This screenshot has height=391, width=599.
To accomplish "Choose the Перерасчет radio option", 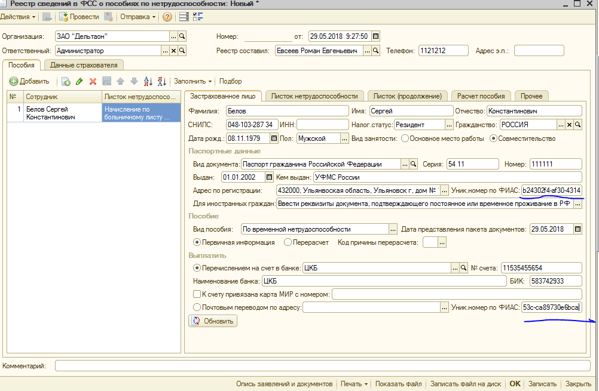I will click(x=288, y=242).
